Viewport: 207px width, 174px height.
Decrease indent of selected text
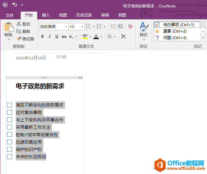(113, 26)
